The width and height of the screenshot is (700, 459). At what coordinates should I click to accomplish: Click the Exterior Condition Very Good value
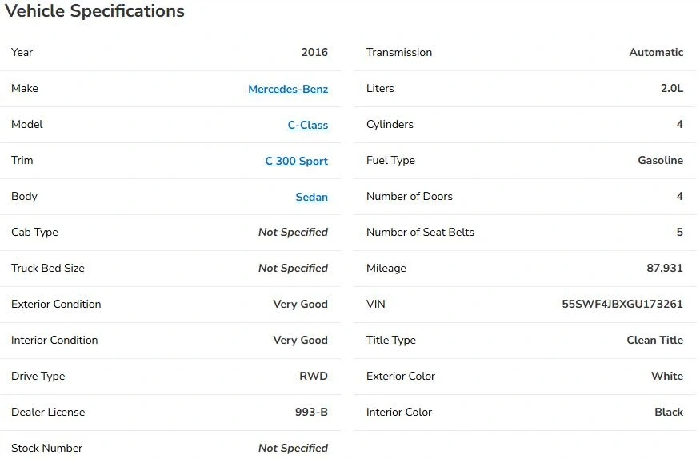(x=301, y=304)
